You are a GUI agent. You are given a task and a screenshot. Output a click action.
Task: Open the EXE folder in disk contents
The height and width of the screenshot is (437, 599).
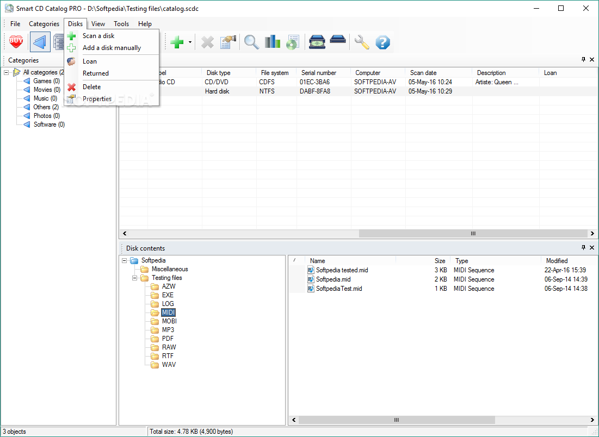pyautogui.click(x=168, y=295)
